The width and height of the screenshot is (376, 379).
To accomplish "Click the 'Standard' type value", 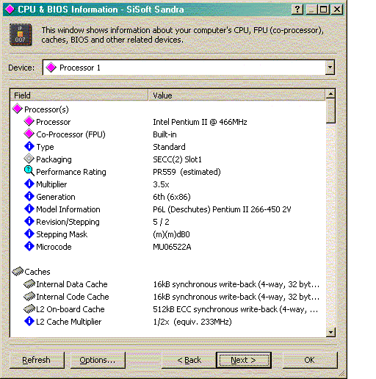I will coord(169,147).
